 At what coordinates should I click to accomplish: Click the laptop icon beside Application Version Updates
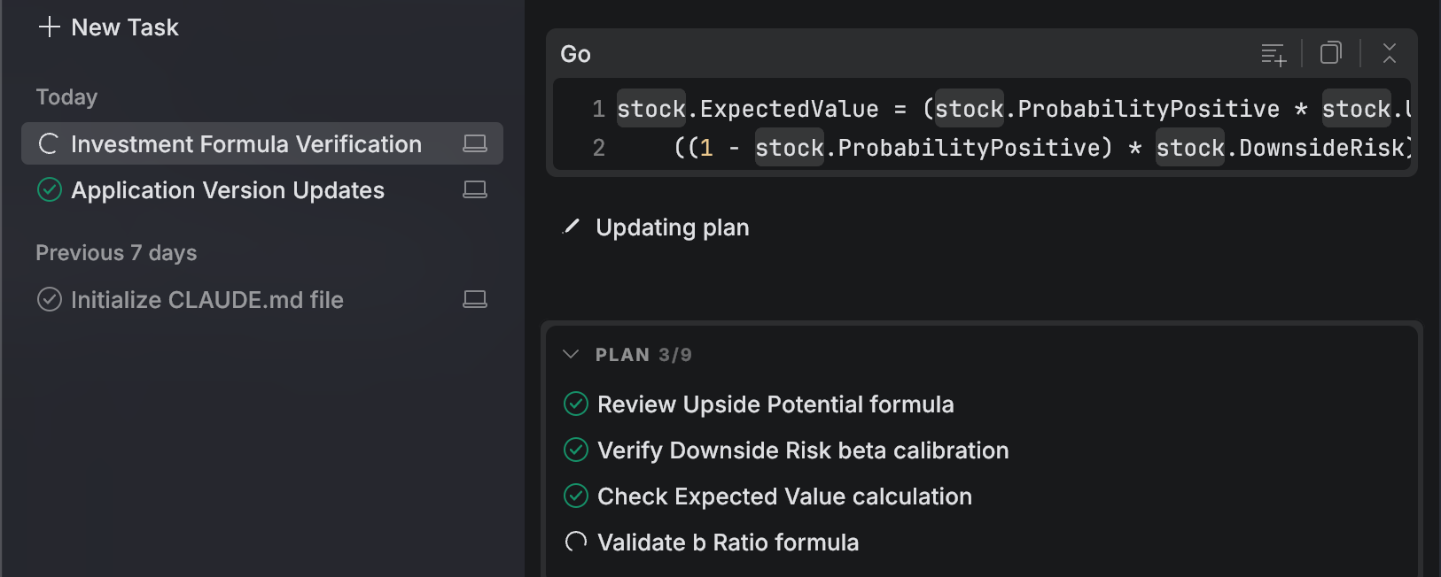coord(475,189)
